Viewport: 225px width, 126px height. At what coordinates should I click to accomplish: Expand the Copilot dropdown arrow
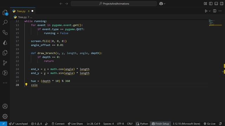tap(165, 4)
